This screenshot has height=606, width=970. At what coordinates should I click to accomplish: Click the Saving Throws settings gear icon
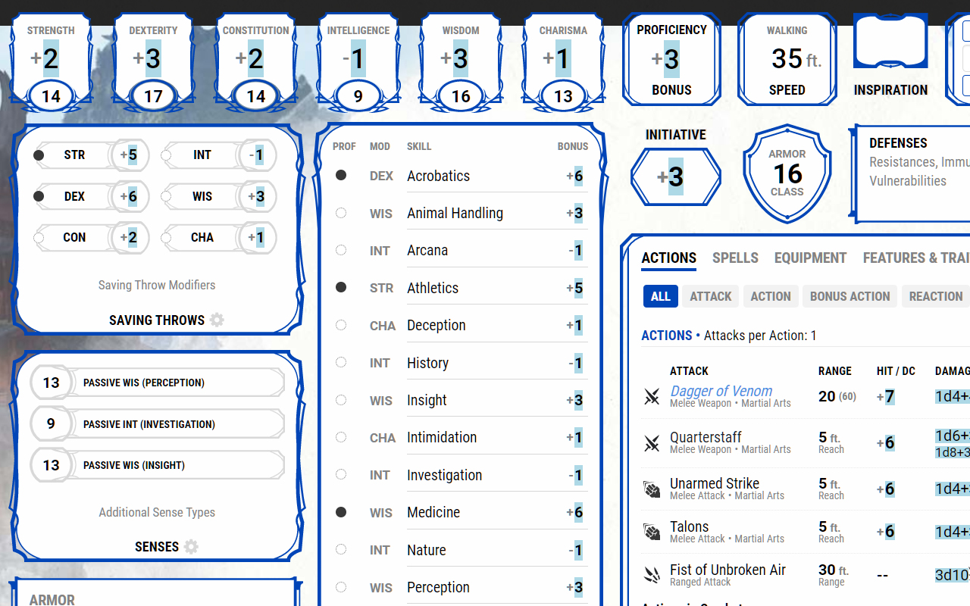coord(217,320)
